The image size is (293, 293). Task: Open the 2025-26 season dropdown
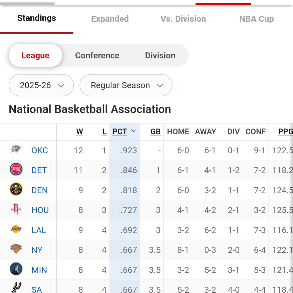(x=41, y=85)
